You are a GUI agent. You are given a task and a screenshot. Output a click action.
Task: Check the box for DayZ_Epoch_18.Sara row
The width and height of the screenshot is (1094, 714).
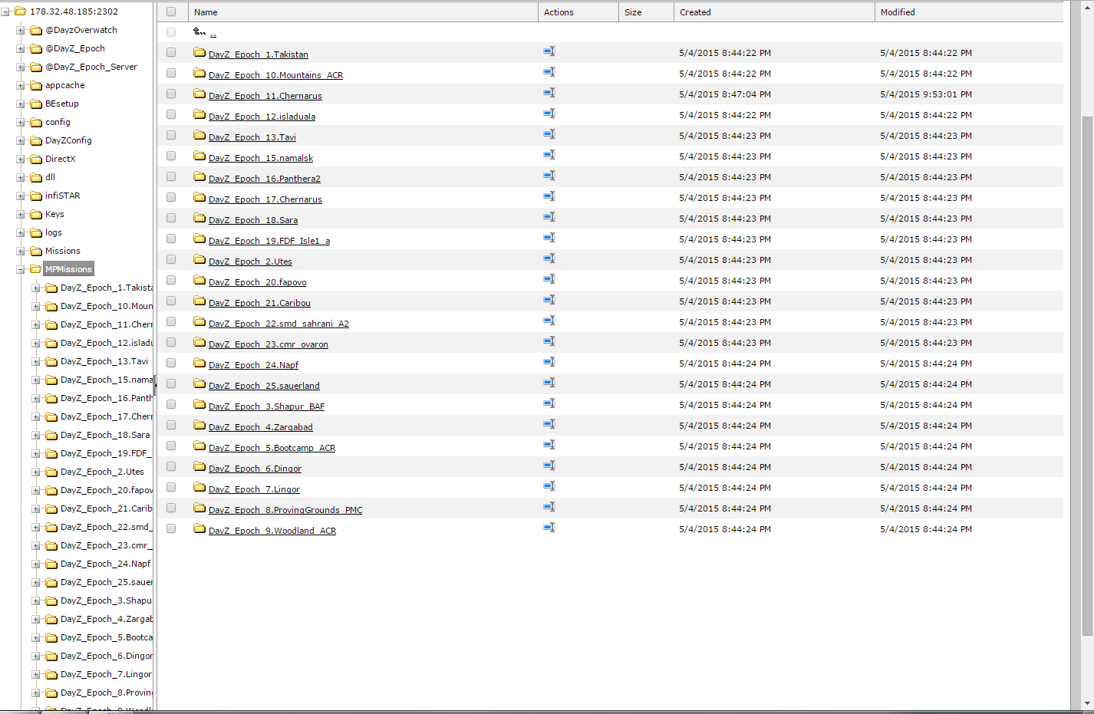(171, 218)
